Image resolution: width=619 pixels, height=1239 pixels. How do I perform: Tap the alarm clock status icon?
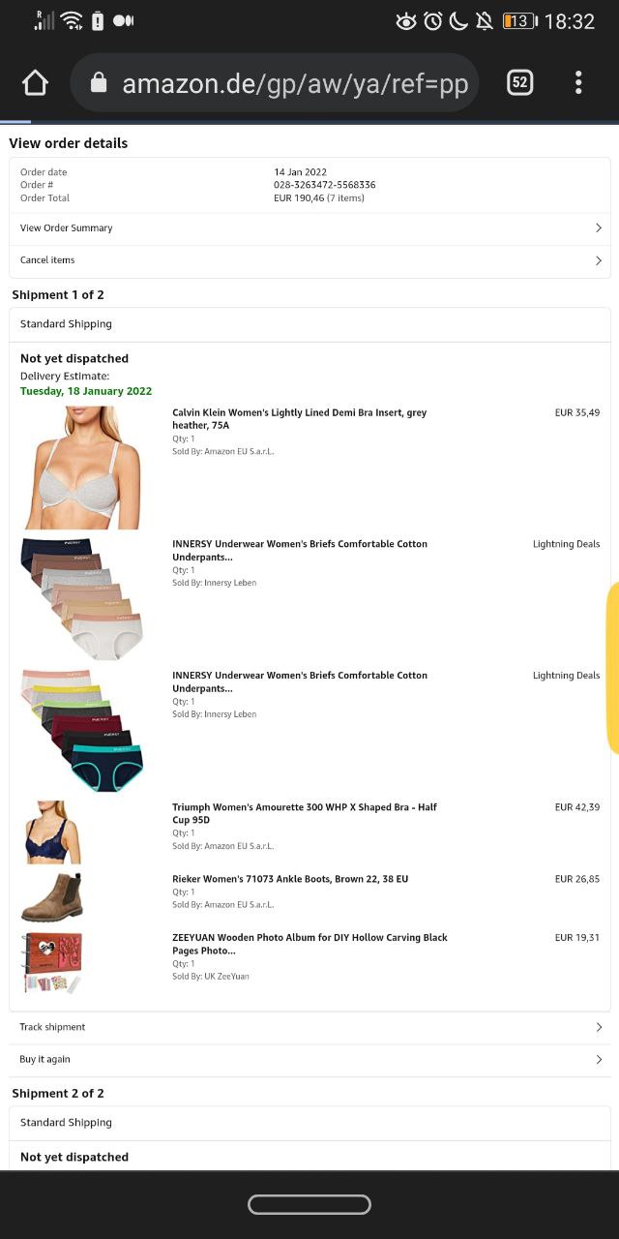coord(433,20)
